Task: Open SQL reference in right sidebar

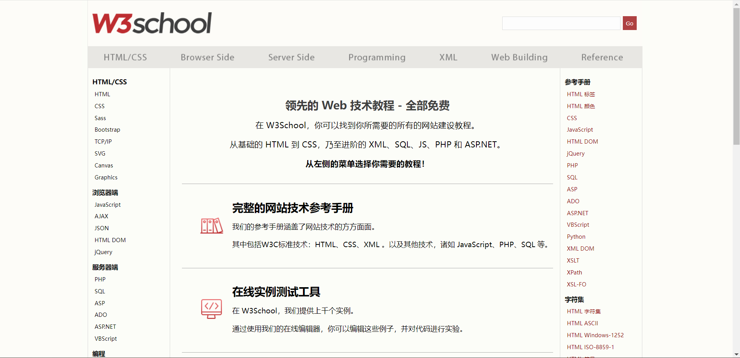Action: pos(572,177)
